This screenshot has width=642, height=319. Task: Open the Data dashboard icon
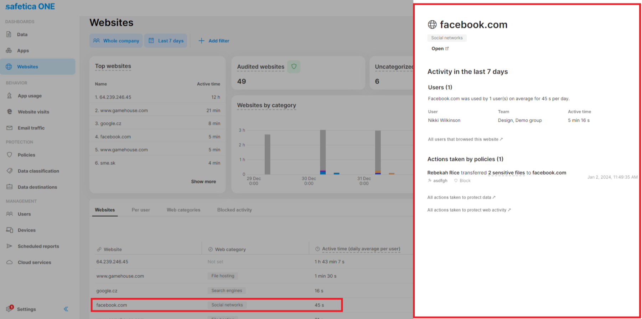(9, 34)
